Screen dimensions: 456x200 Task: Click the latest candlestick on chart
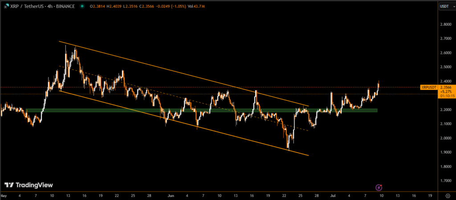(x=379, y=85)
